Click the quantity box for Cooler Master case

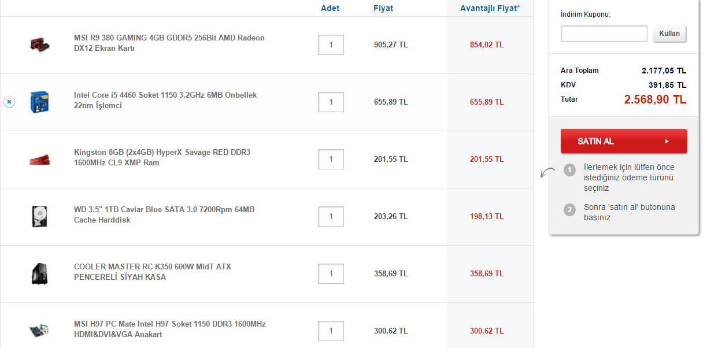331,274
